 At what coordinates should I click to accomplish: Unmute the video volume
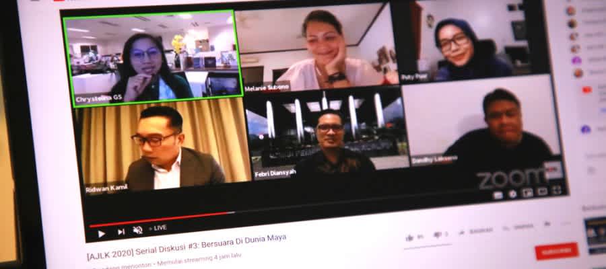137,230
